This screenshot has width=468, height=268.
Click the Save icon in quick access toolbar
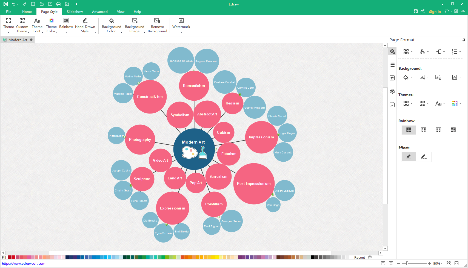click(50, 4)
